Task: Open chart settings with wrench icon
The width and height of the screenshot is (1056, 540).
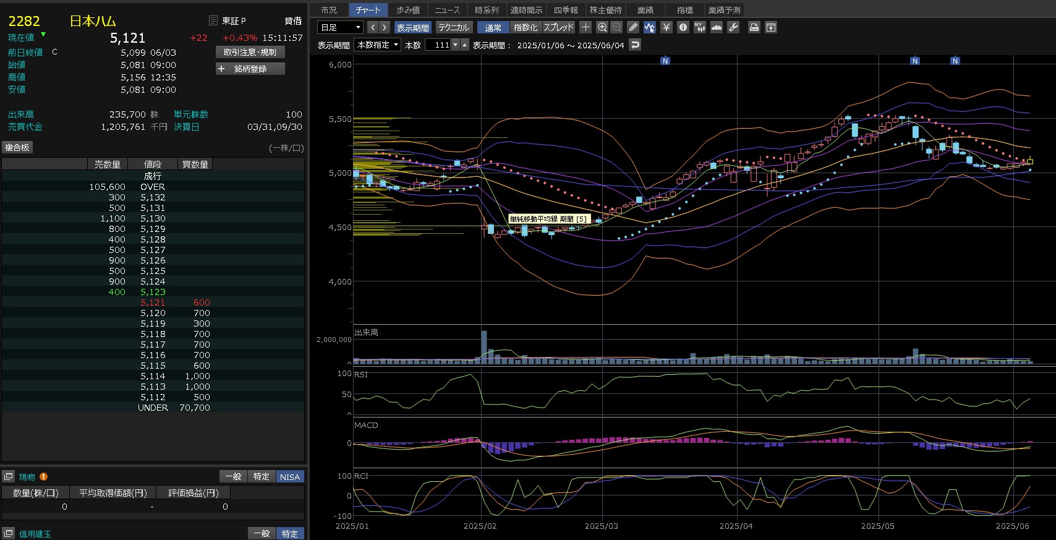Action: tap(733, 27)
